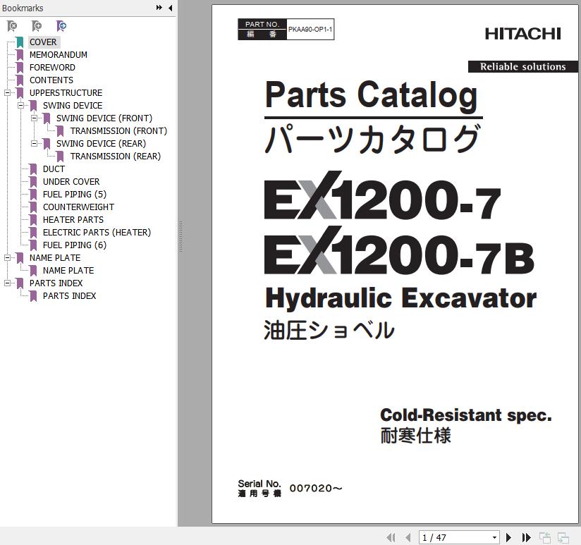The width and height of the screenshot is (581, 545).
Task: Go to the previous page
Action: (x=408, y=537)
